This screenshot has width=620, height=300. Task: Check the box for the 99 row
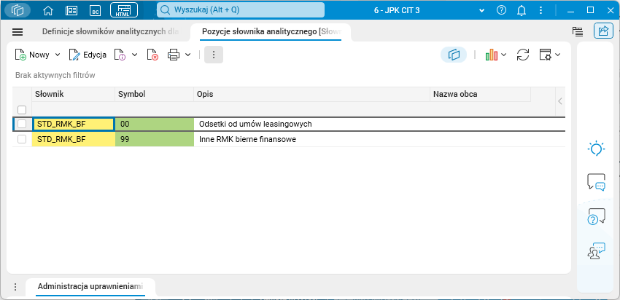22,139
